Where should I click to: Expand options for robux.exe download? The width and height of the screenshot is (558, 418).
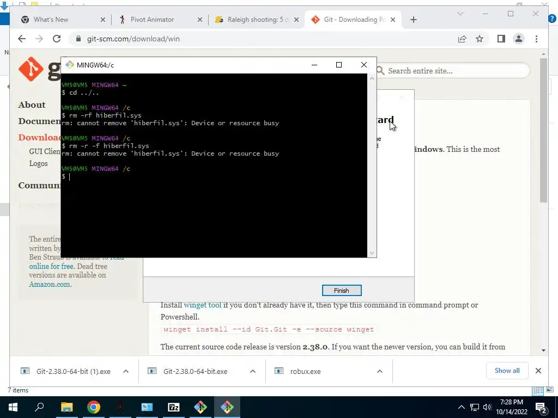380,371
